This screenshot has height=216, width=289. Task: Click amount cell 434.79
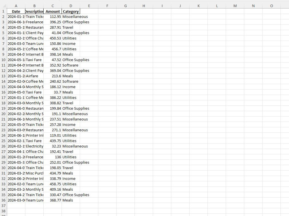[53, 173]
